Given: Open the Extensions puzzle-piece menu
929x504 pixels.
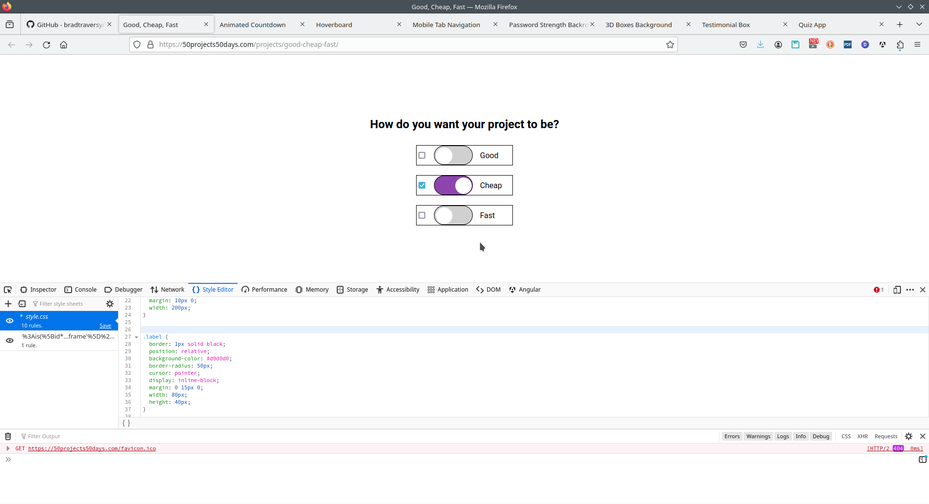Looking at the screenshot, I should tap(900, 44).
